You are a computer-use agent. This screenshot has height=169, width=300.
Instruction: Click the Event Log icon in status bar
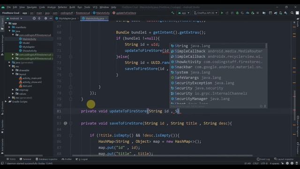[x=263, y=159]
